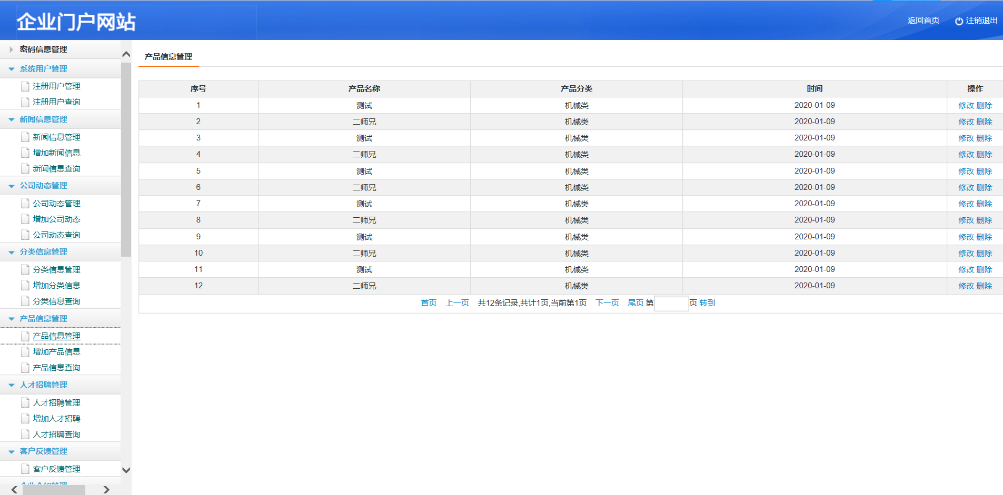Click the page icon beside 客户反馈管理
The height and width of the screenshot is (495, 1003).
pyautogui.click(x=25, y=469)
